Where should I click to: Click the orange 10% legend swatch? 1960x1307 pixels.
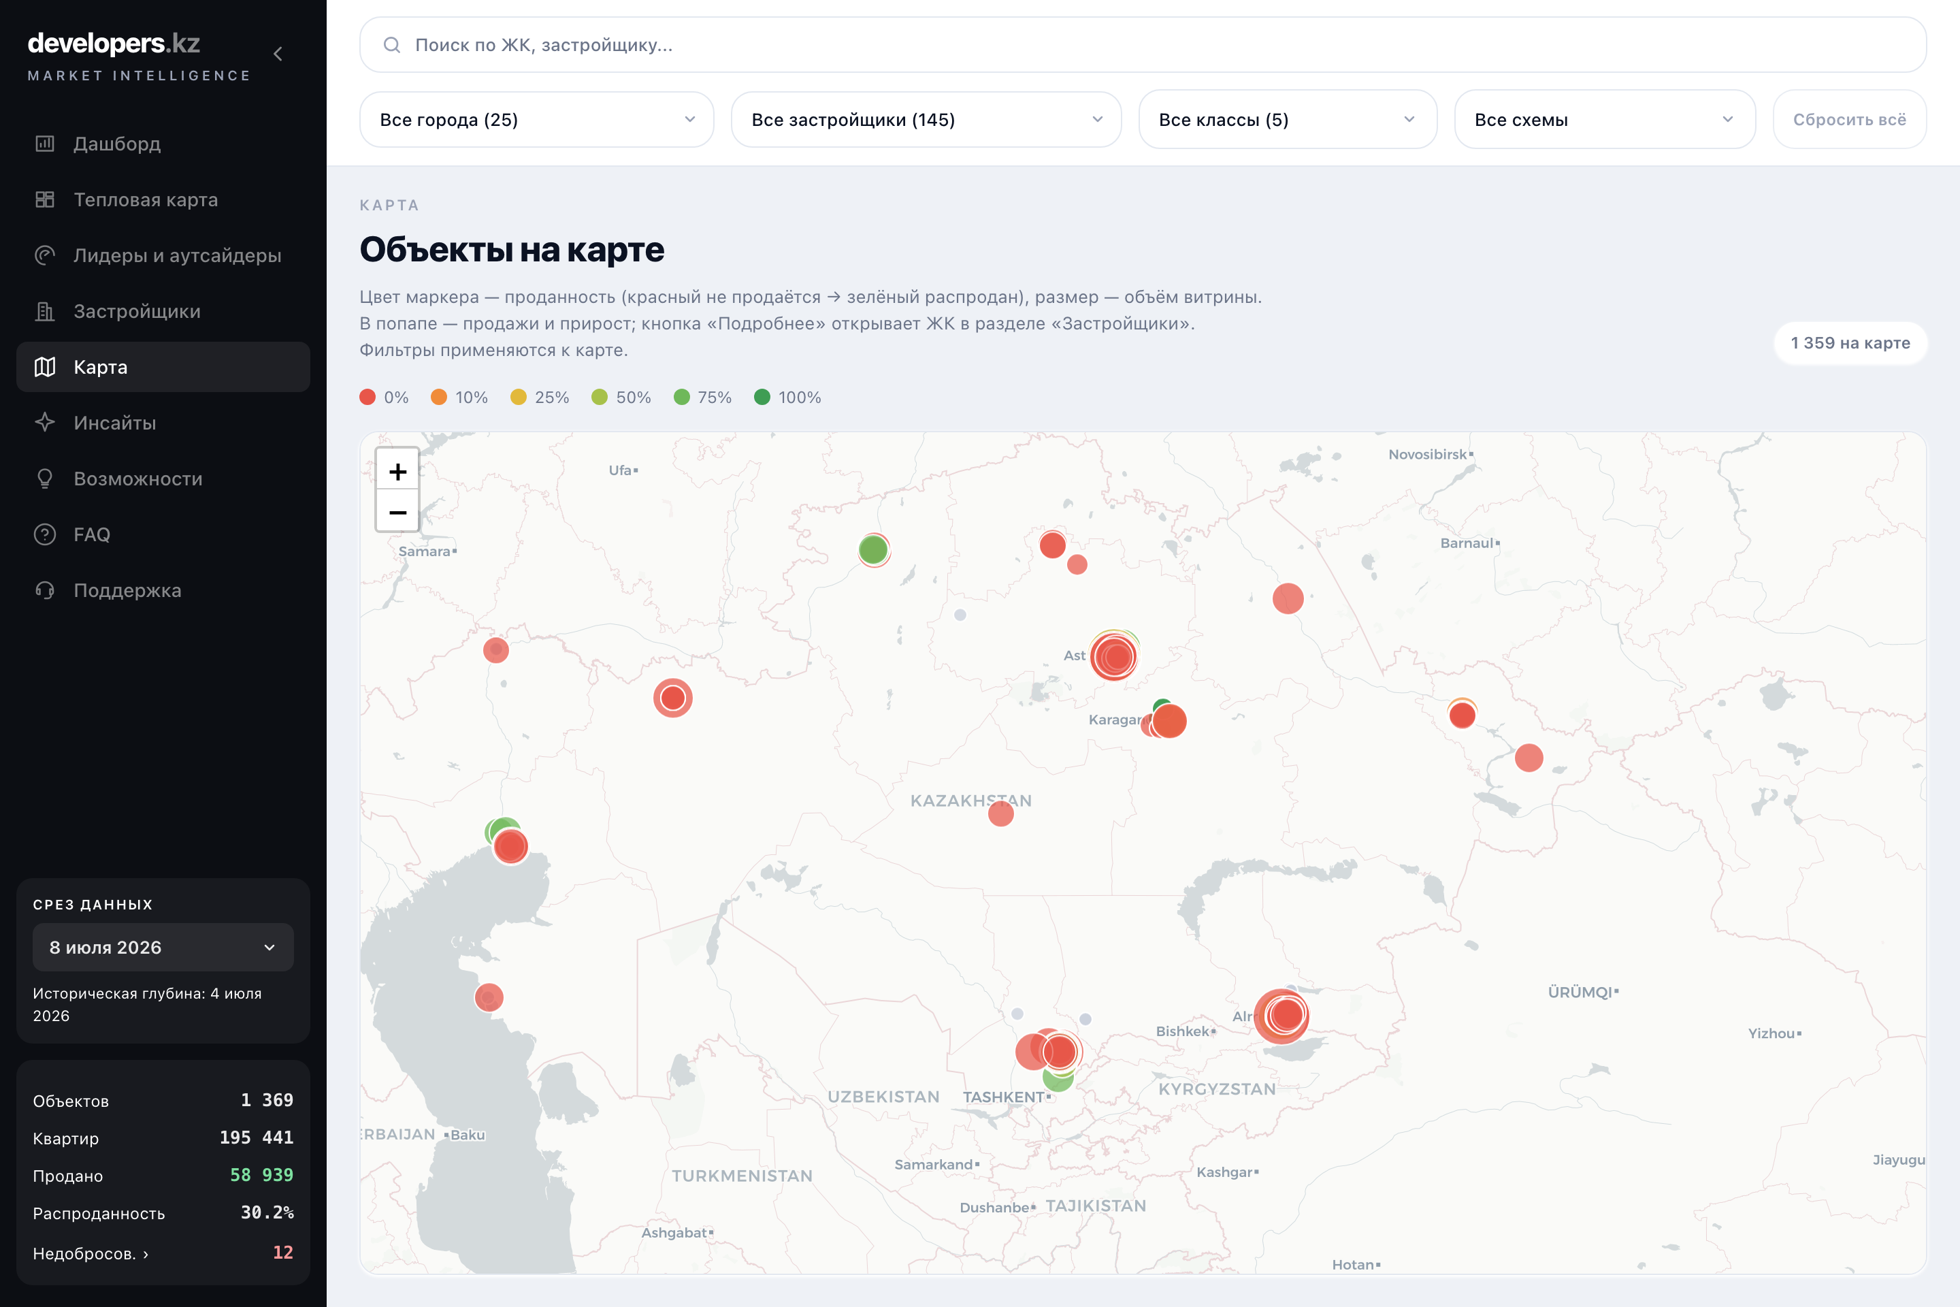tap(439, 397)
